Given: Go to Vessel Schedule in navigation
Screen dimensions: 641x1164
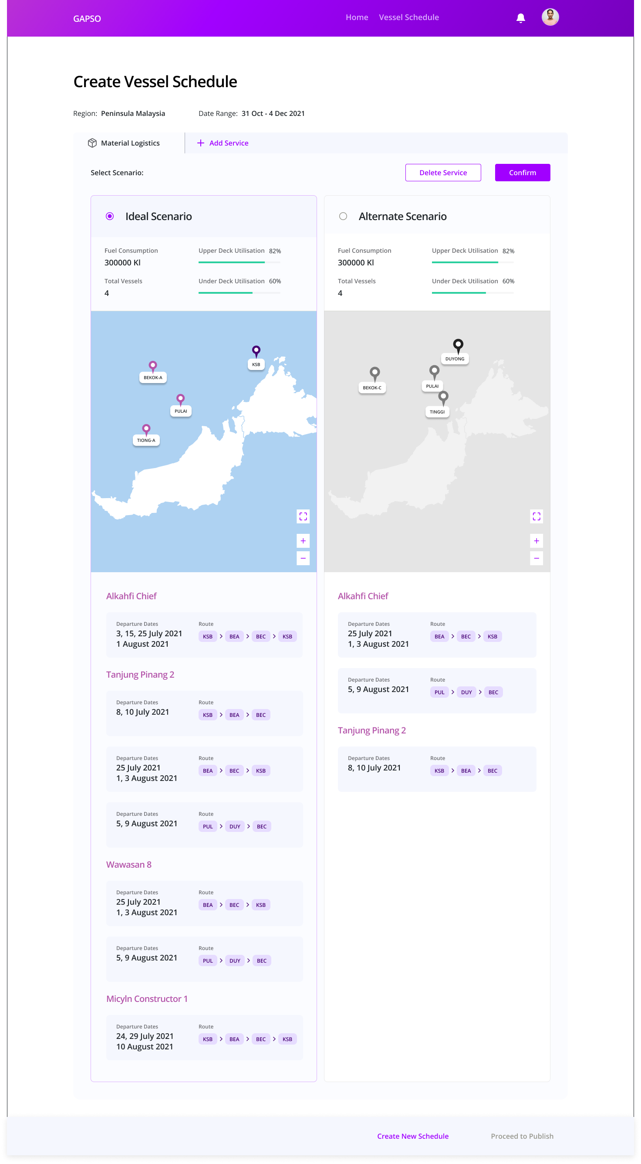Looking at the screenshot, I should (408, 17).
